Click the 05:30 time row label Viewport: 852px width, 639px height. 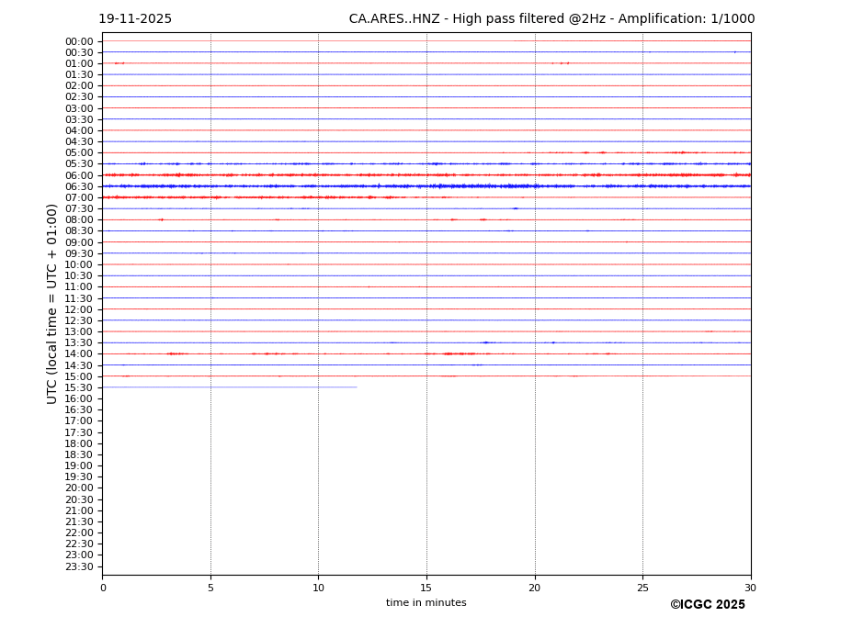[x=79, y=164]
